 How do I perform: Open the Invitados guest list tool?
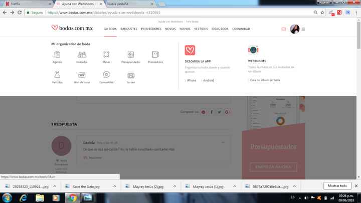click(82, 57)
